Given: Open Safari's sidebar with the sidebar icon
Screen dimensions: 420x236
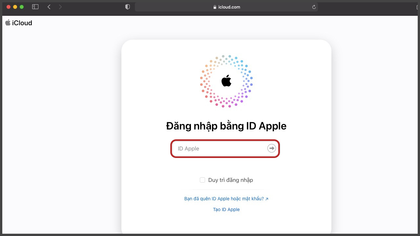Looking at the screenshot, I should coord(35,7).
